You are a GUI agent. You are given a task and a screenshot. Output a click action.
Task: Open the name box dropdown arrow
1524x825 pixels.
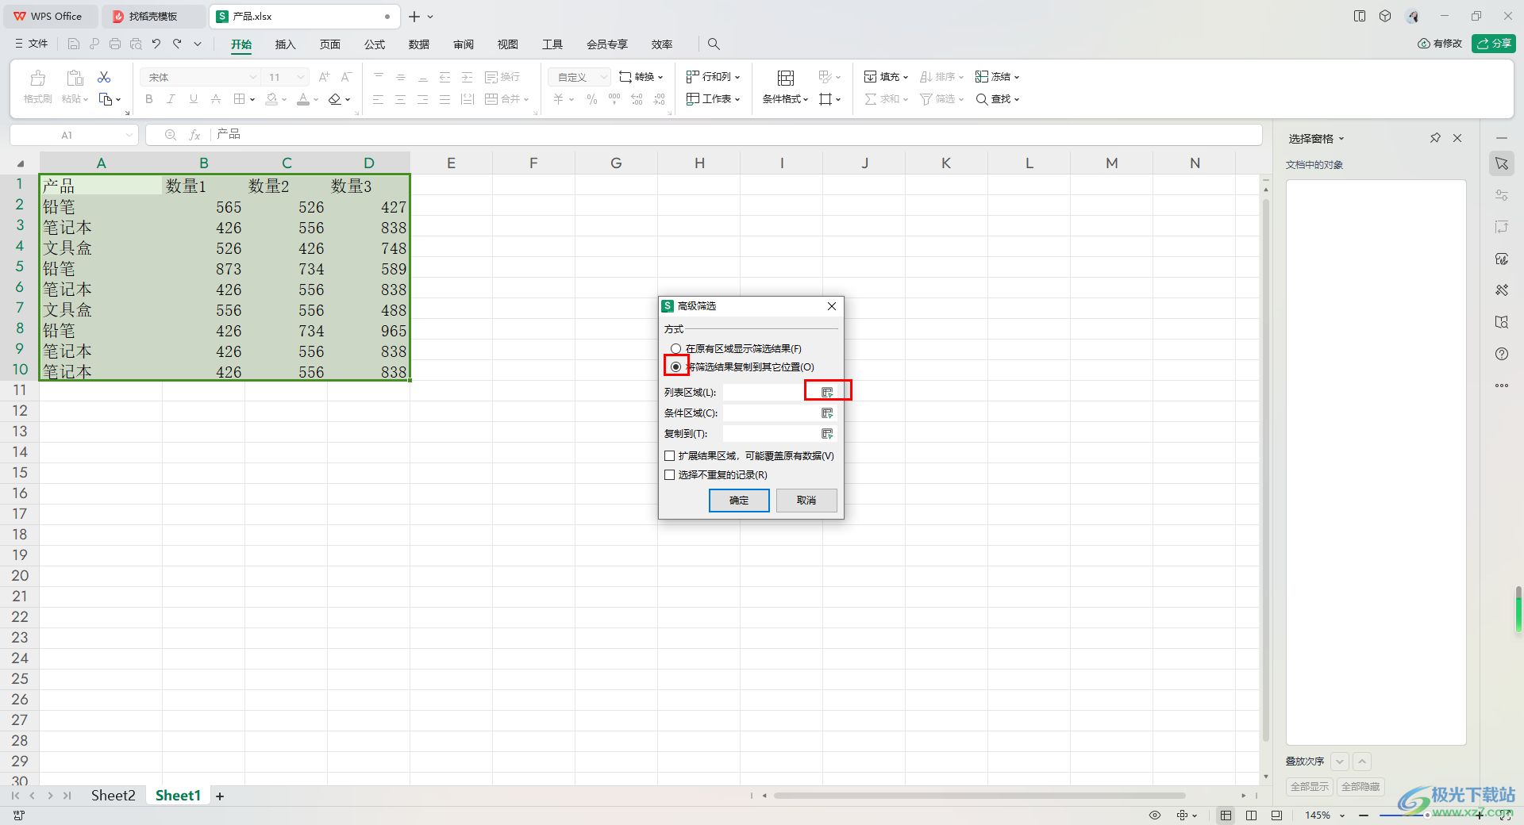[x=129, y=135]
